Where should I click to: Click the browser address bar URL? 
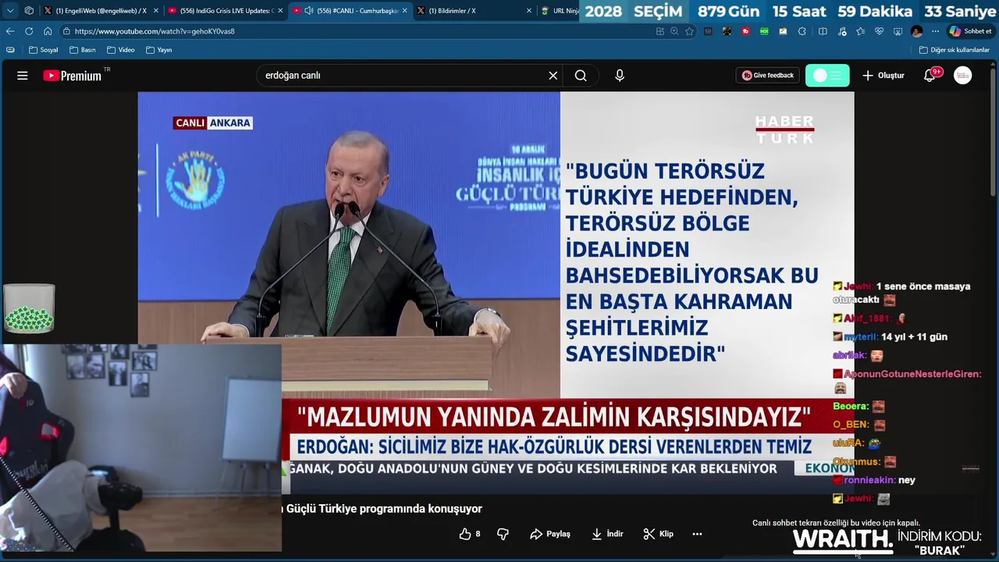point(155,31)
